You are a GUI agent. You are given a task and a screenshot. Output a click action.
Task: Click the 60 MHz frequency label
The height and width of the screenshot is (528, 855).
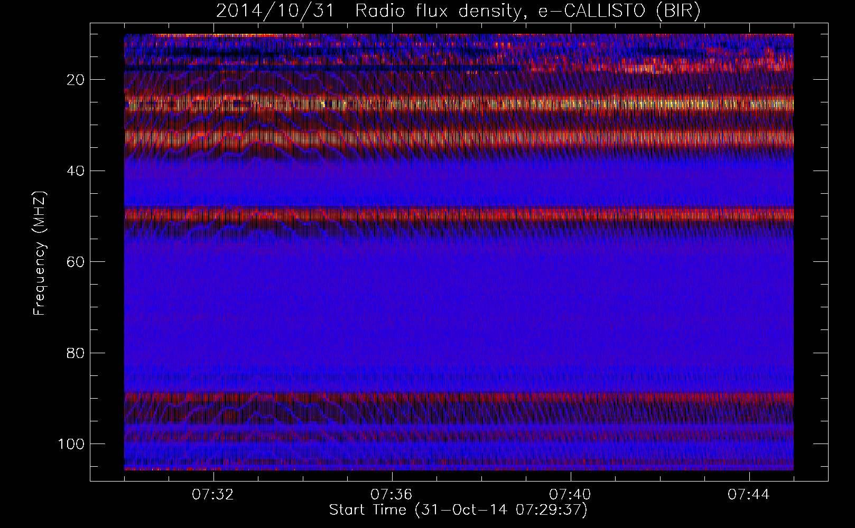coord(76,262)
